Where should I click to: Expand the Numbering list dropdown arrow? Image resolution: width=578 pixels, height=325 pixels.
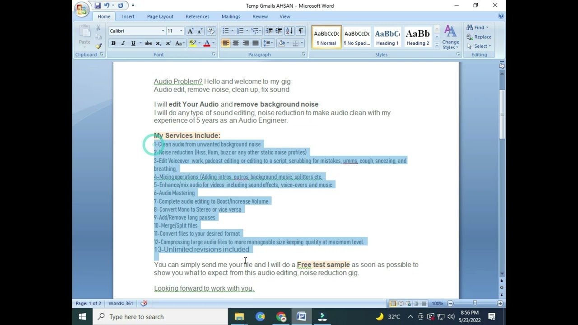click(247, 31)
